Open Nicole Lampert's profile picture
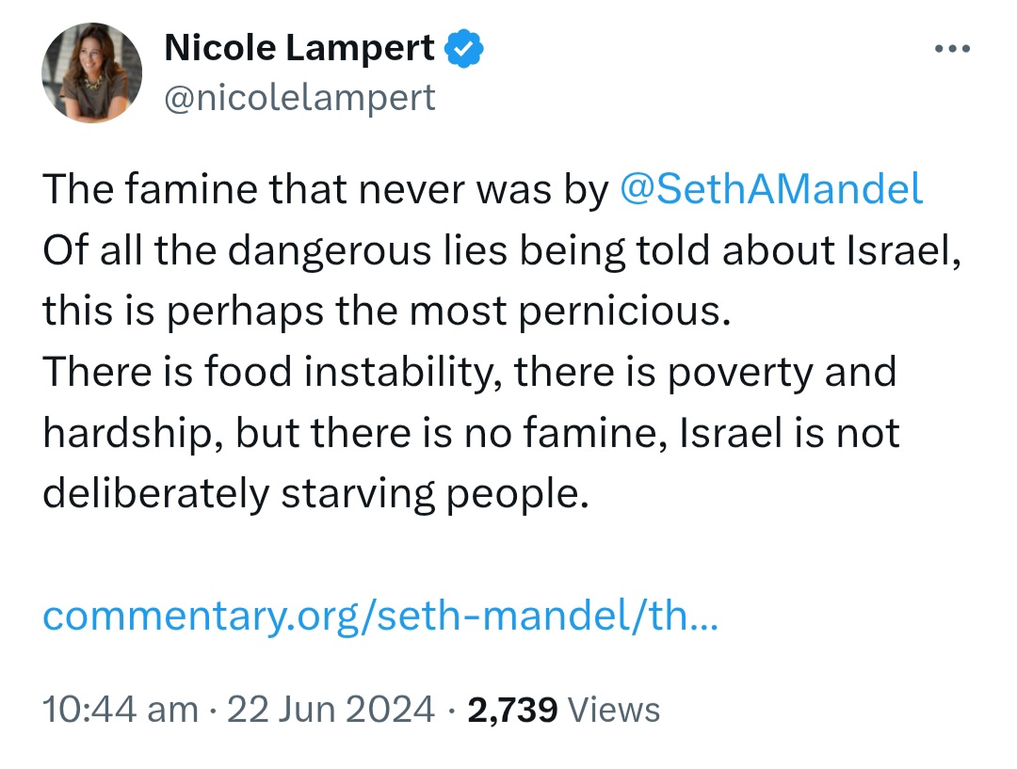 (x=91, y=72)
